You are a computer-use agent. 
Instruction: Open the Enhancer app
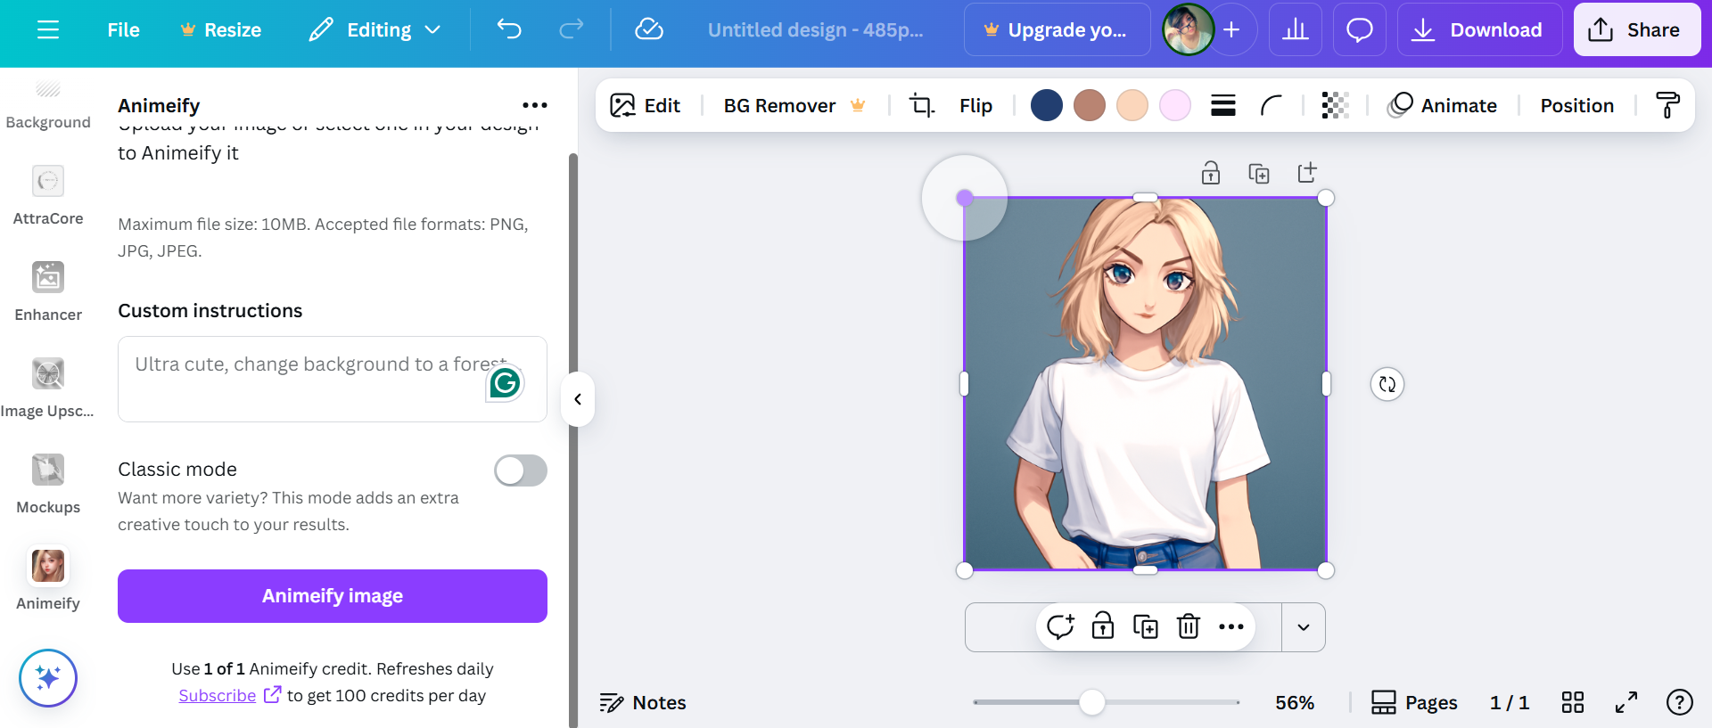pyautogui.click(x=48, y=290)
